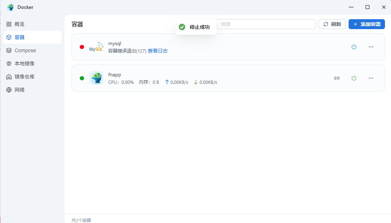Image resolution: width=391 pixels, height=223 pixels.
Task: Select the 容器 sidebar item
Action: [32, 37]
